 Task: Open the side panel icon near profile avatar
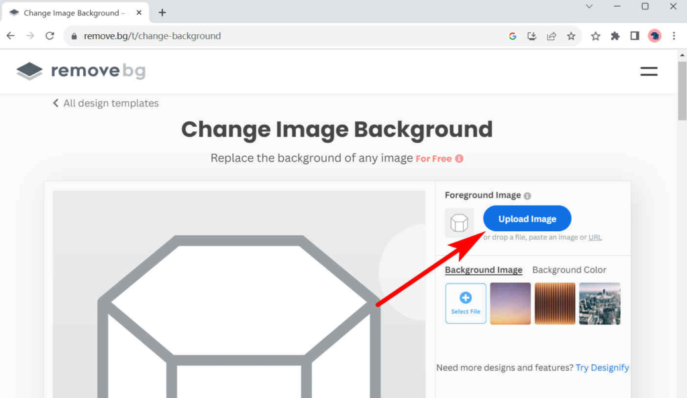tap(634, 36)
